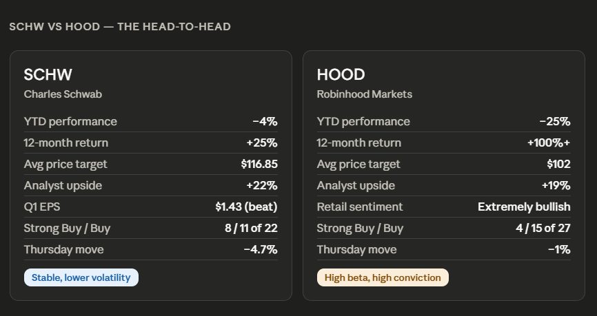
Task: Click the 4 / 15 of 27 rating value
Action: [x=543, y=228]
